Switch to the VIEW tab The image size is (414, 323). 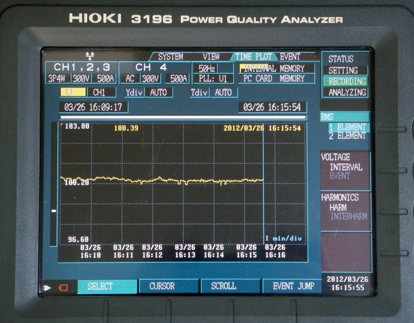(211, 56)
